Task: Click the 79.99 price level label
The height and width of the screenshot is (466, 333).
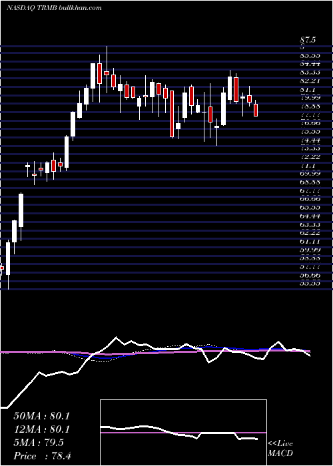Action: (x=310, y=97)
